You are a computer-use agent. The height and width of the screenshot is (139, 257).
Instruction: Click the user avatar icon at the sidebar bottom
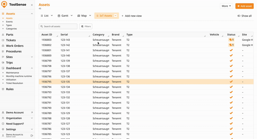point(3,135)
